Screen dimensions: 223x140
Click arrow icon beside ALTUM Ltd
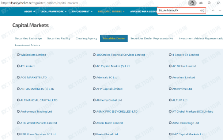pos(170,100)
